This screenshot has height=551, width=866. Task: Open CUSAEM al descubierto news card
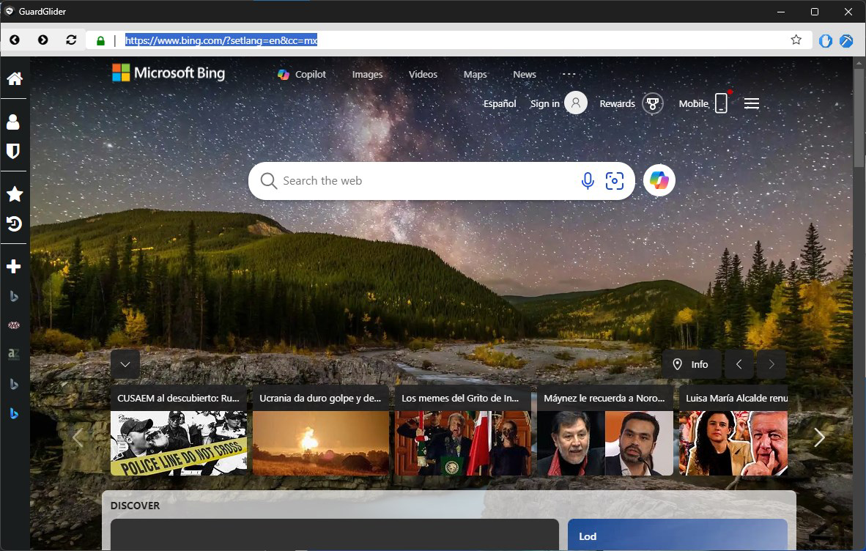(178, 431)
